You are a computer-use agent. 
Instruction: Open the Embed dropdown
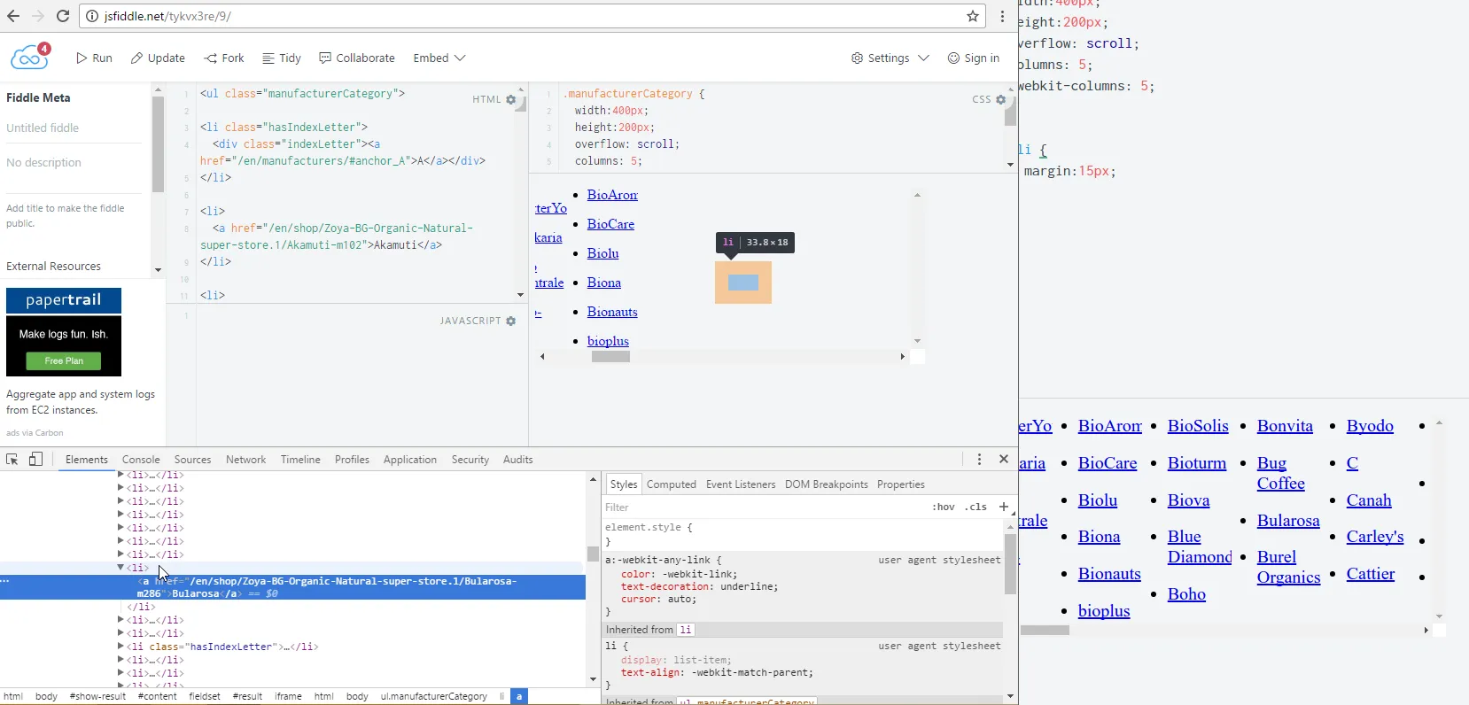439,58
